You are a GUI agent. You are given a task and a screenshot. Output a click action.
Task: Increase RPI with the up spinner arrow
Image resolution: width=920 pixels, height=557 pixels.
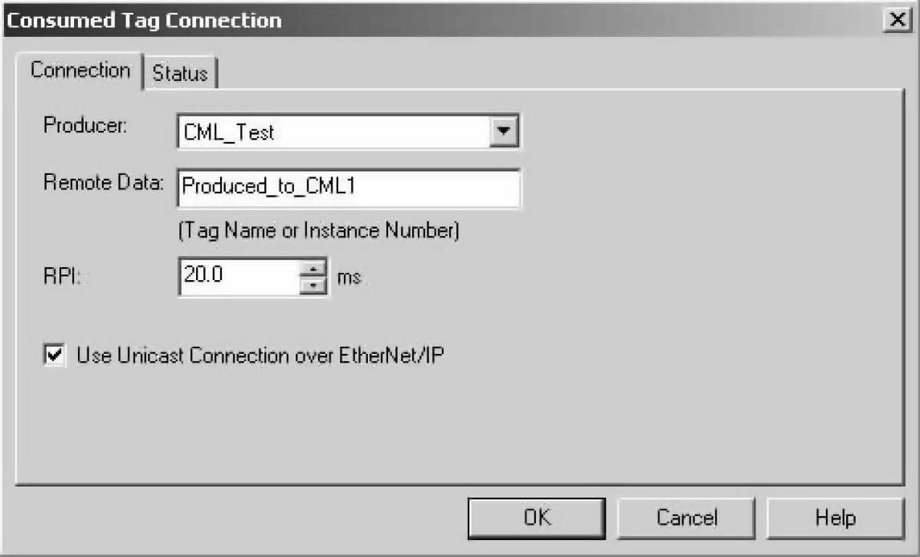pos(313,268)
